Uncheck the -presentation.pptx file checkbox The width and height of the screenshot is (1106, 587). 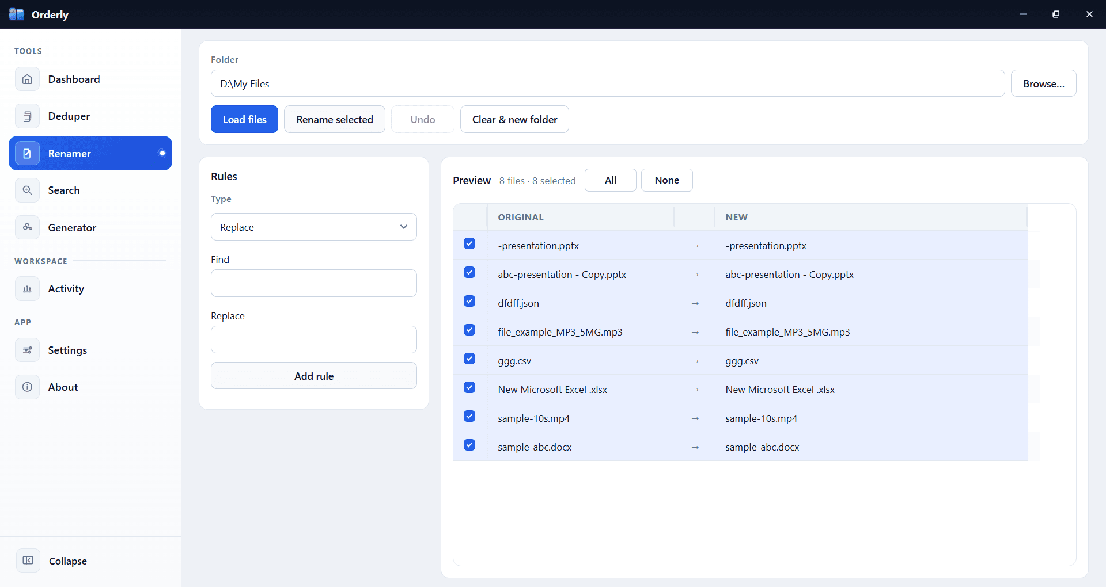tap(469, 243)
